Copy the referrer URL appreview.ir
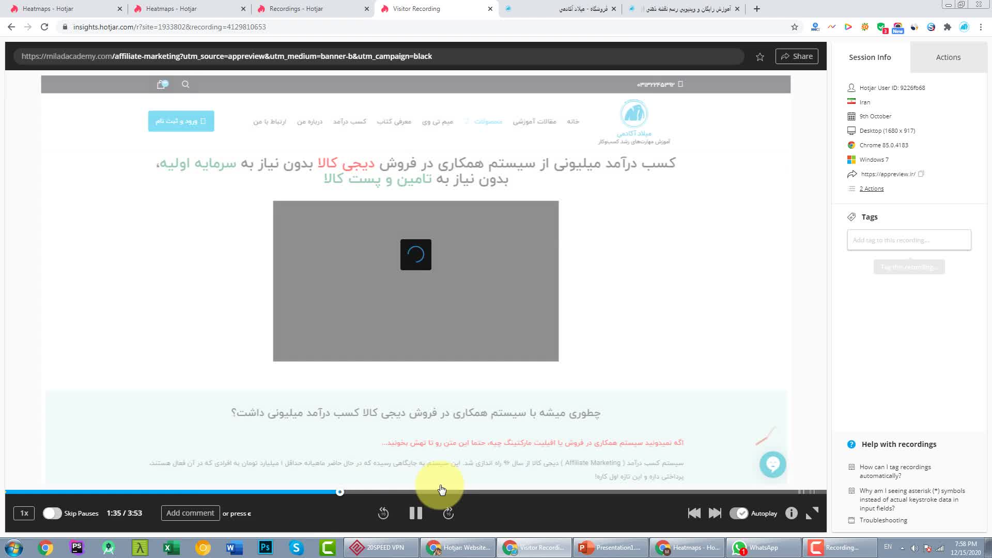992x558 pixels. coord(921,174)
